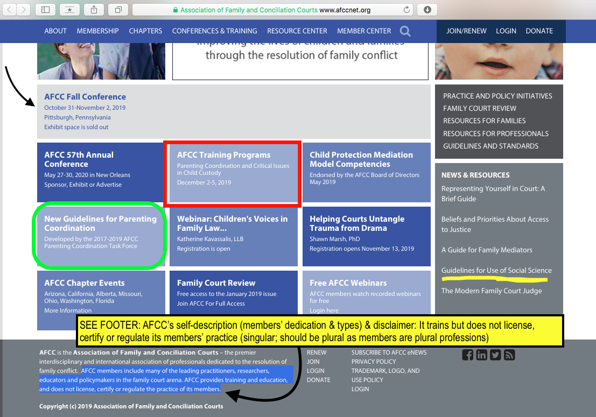
Task: Open AFCC Fall Conference link
Action: [85, 97]
